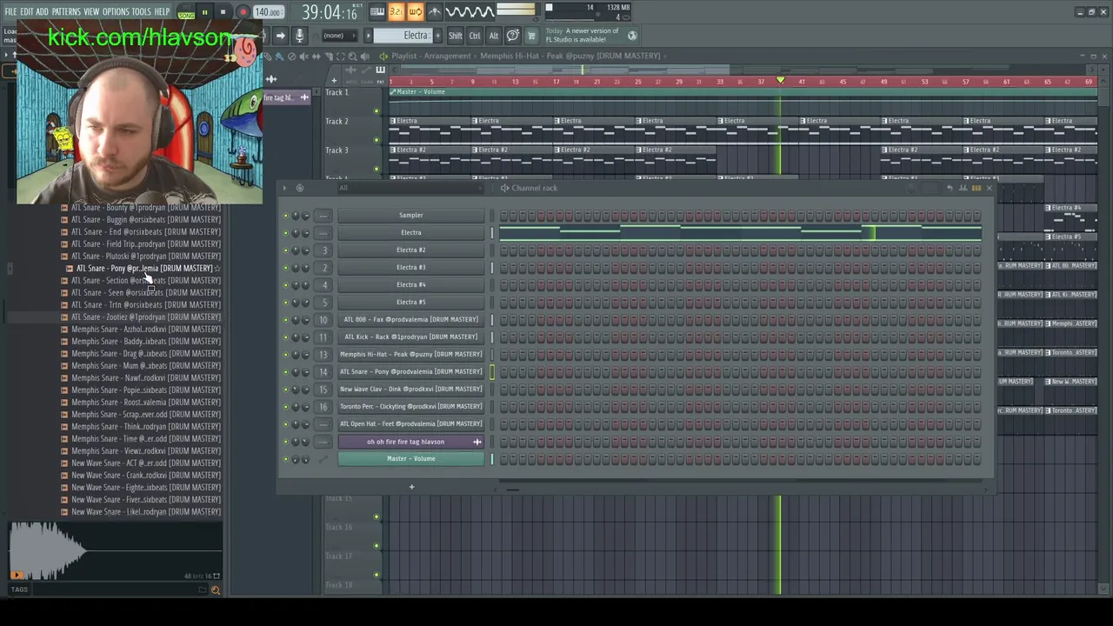Open the piano roll from toolbar icon
The height and width of the screenshot is (626, 1113).
click(x=377, y=11)
